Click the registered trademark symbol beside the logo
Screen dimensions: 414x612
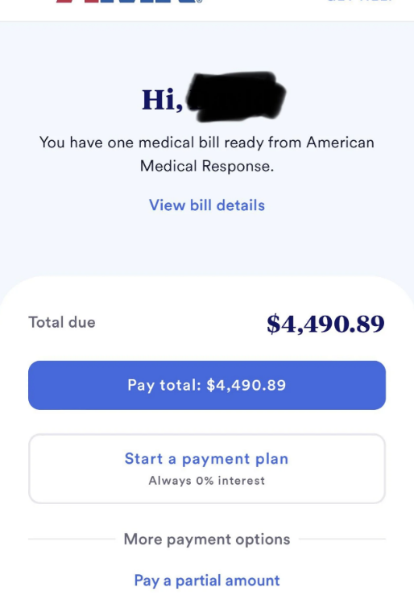pos(200,2)
